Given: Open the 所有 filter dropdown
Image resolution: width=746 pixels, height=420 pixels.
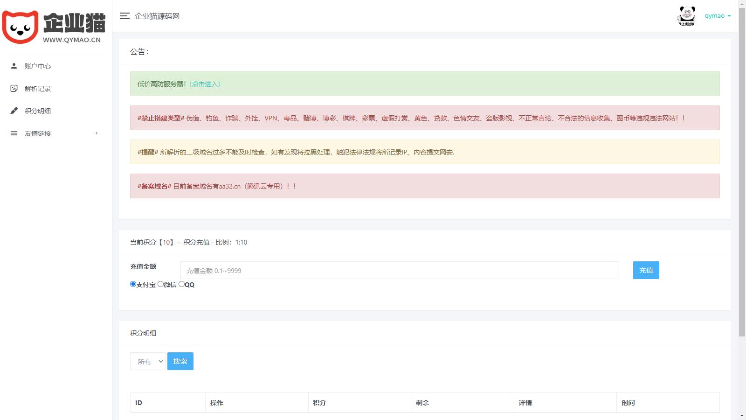Looking at the screenshot, I should [x=148, y=361].
